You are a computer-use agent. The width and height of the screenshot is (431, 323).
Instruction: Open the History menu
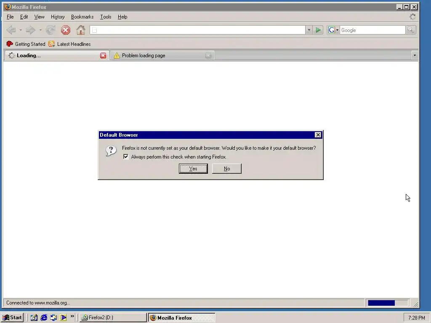(x=58, y=17)
